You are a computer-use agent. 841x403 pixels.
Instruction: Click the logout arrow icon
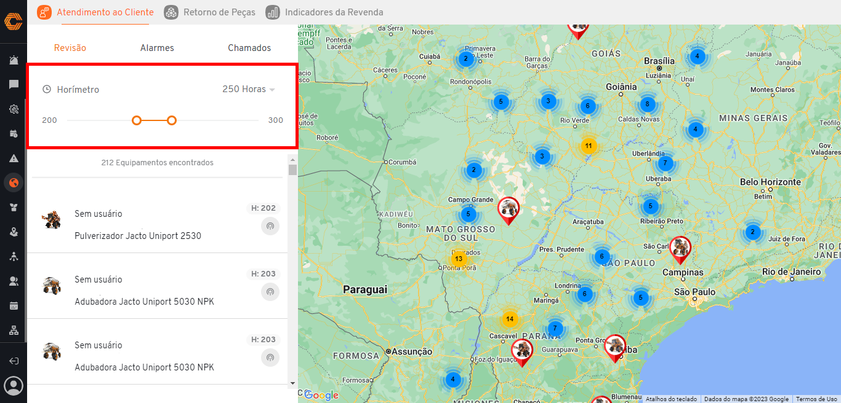[14, 361]
